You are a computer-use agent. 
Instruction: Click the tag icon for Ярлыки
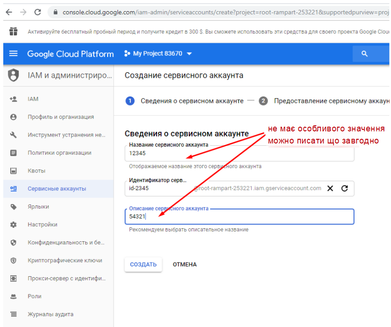14,207
